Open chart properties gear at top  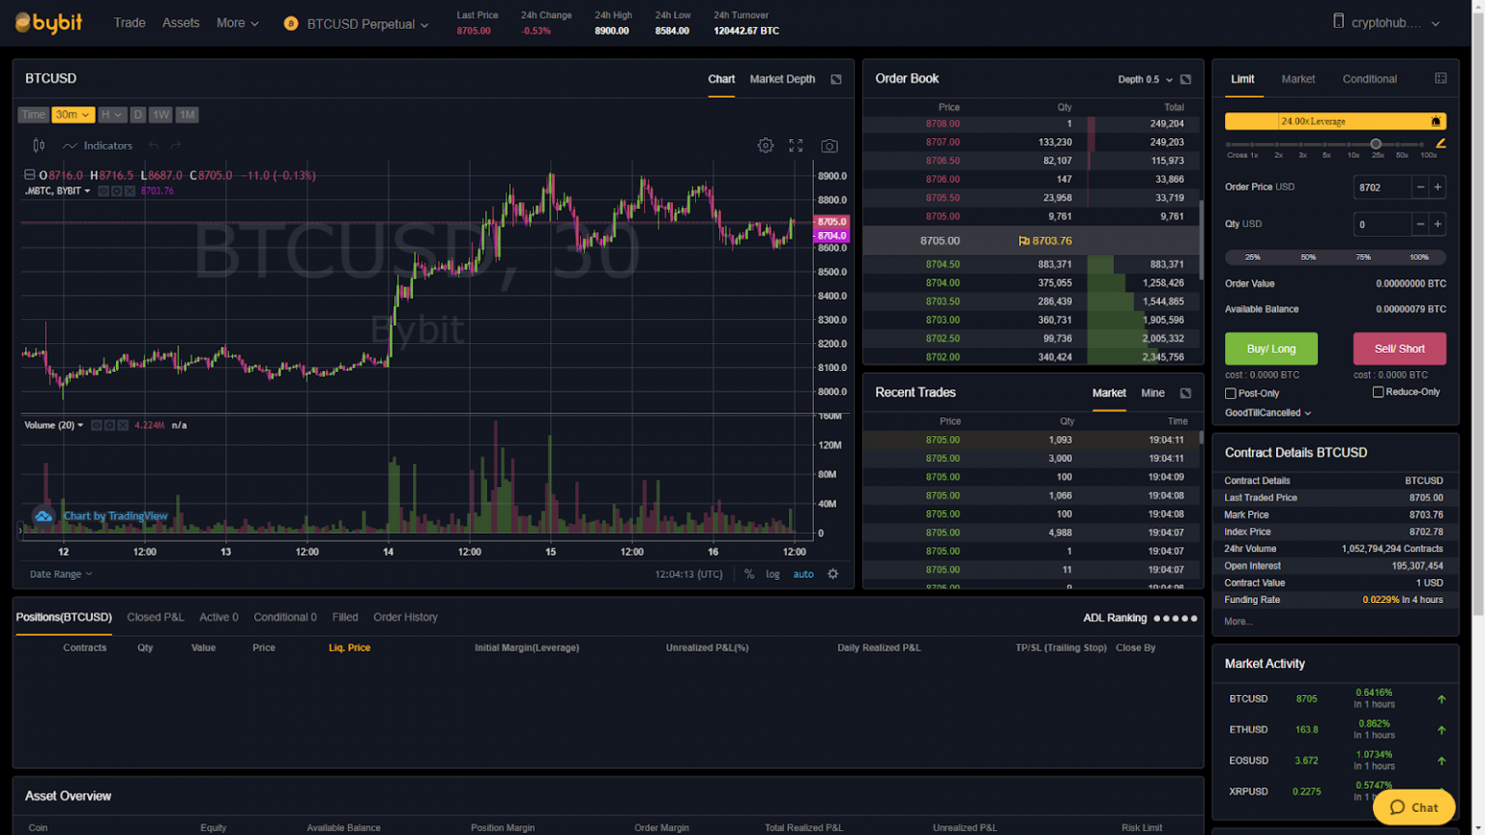point(765,146)
